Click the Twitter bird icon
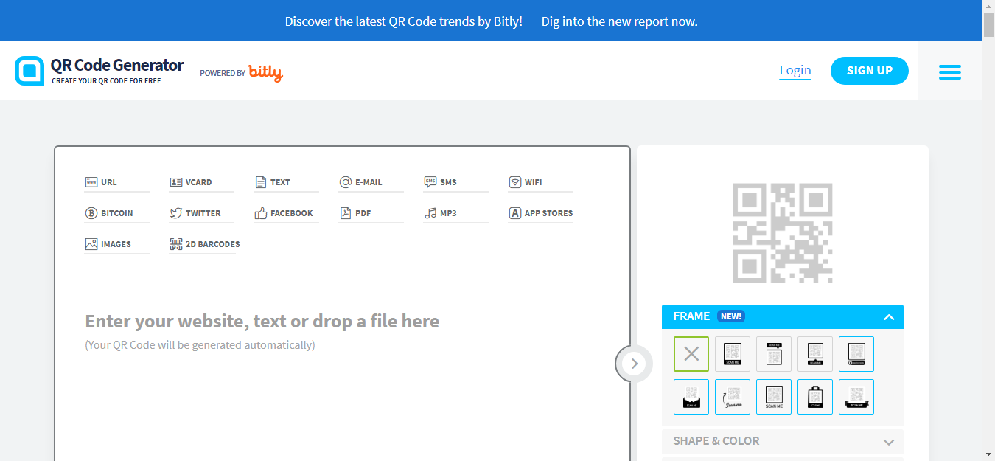Image resolution: width=995 pixels, height=461 pixels. click(176, 213)
